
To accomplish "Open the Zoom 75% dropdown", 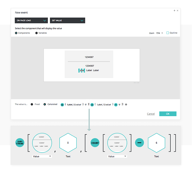I will point(159,33).
